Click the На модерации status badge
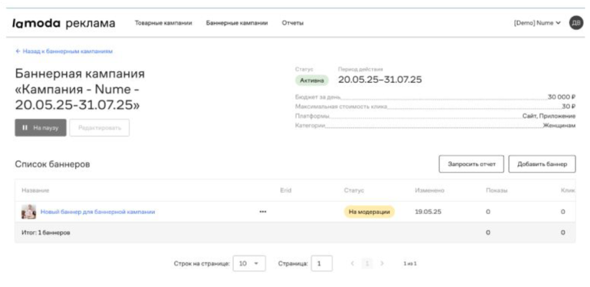This screenshot has height=287, width=590. [369, 212]
